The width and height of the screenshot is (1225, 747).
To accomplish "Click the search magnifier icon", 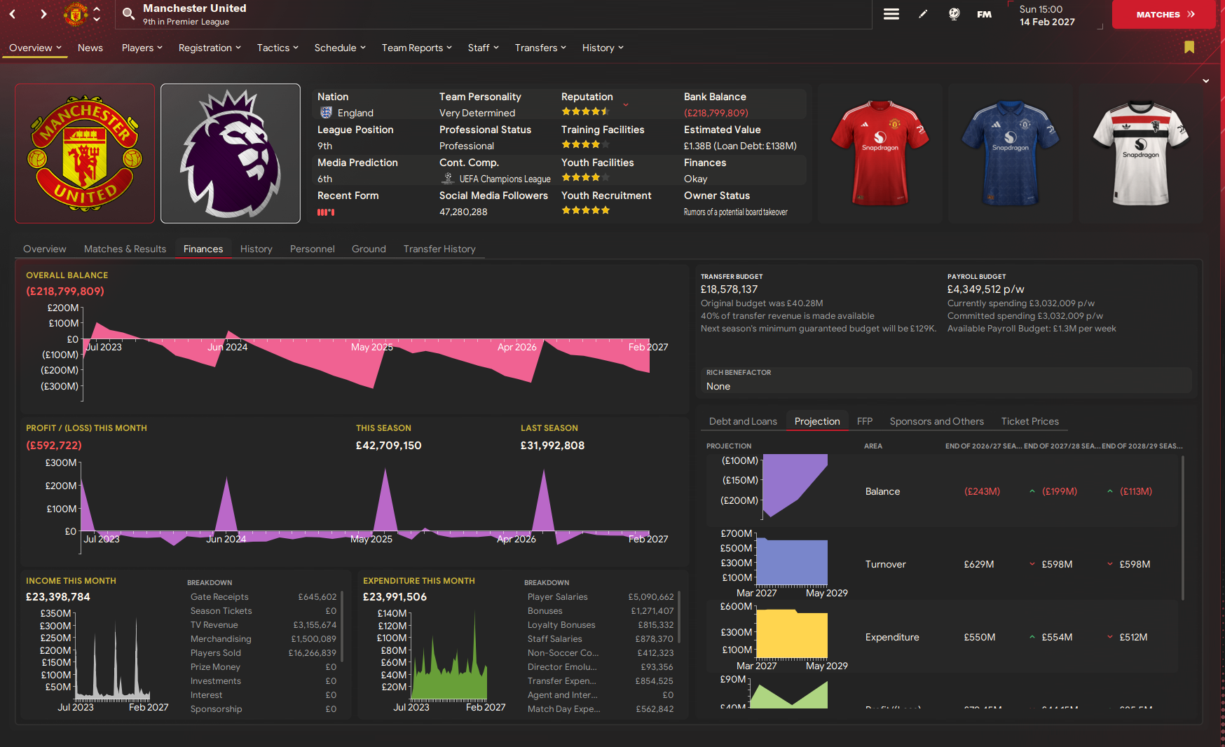I will click(128, 14).
